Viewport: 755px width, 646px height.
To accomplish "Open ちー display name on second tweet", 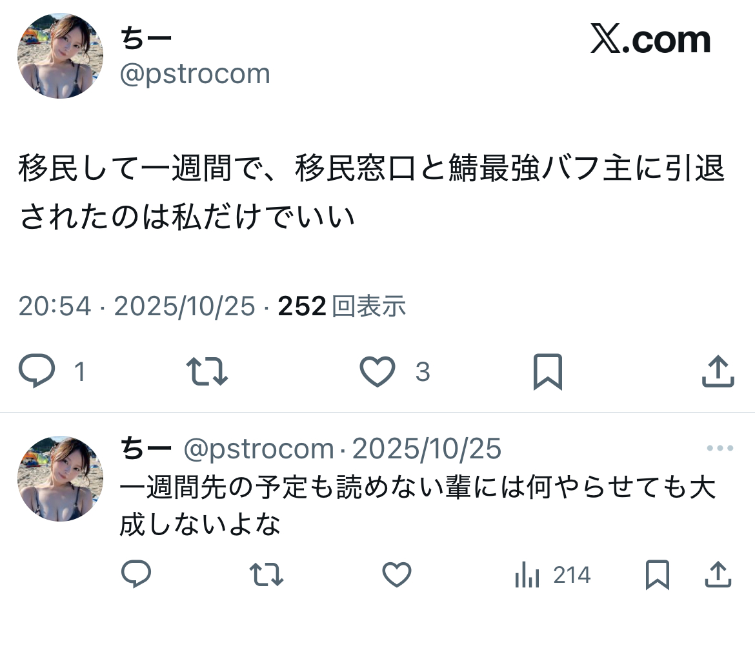I will [146, 448].
